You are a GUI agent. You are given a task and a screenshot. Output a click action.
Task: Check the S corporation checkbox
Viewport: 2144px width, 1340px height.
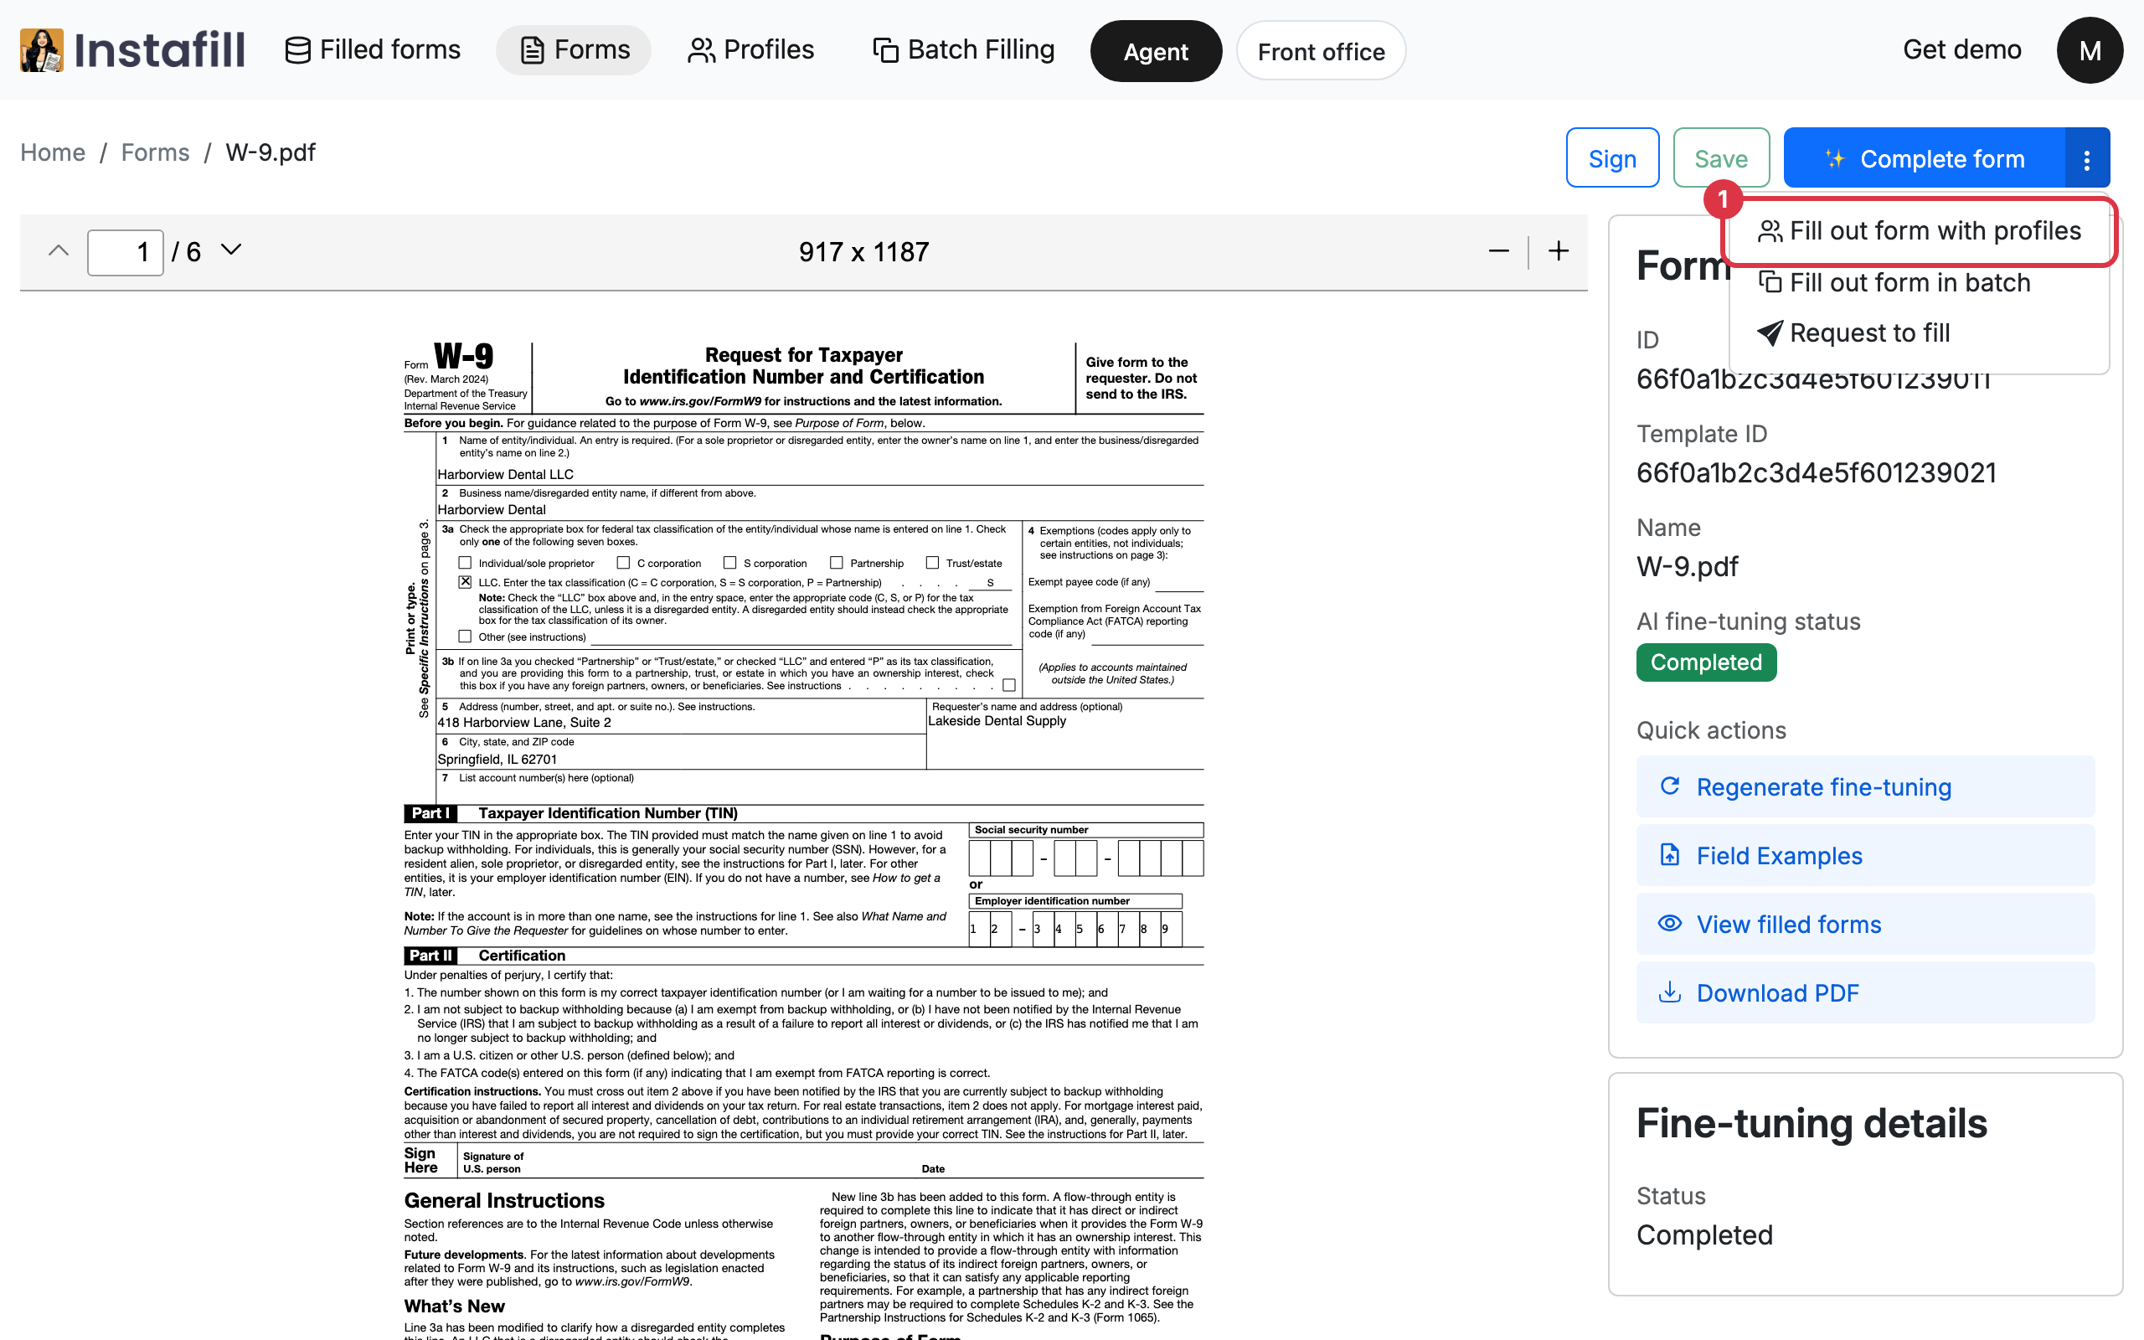730,563
